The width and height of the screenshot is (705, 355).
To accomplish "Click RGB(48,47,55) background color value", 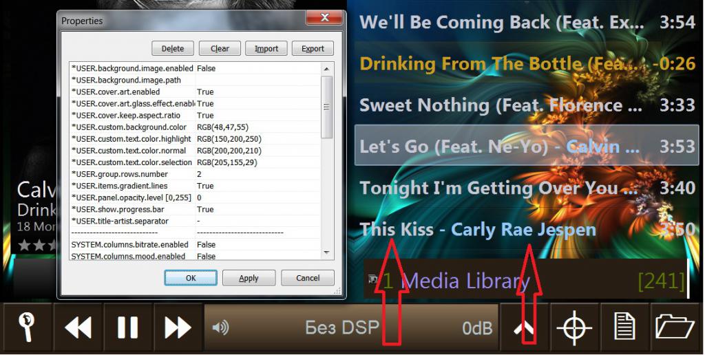I will point(222,127).
